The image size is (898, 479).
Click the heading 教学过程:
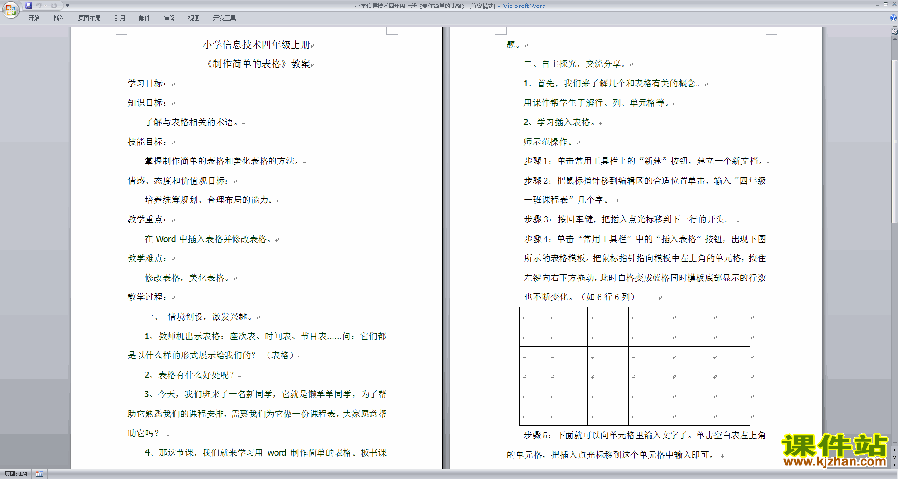[x=147, y=297]
